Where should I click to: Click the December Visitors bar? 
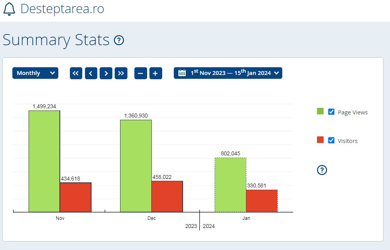click(x=167, y=196)
